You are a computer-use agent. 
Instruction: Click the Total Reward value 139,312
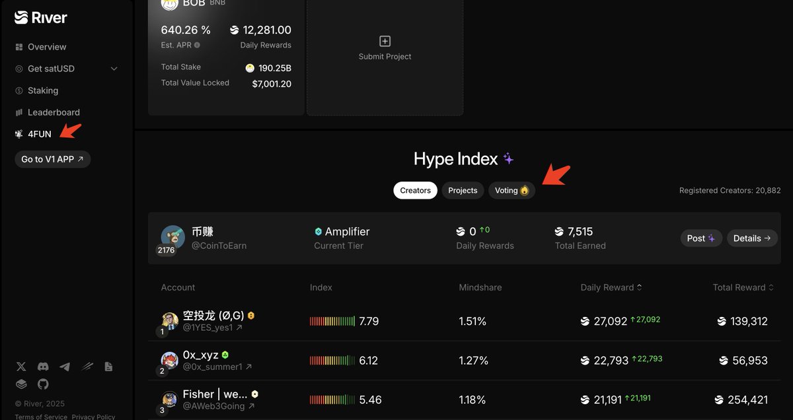pos(749,322)
